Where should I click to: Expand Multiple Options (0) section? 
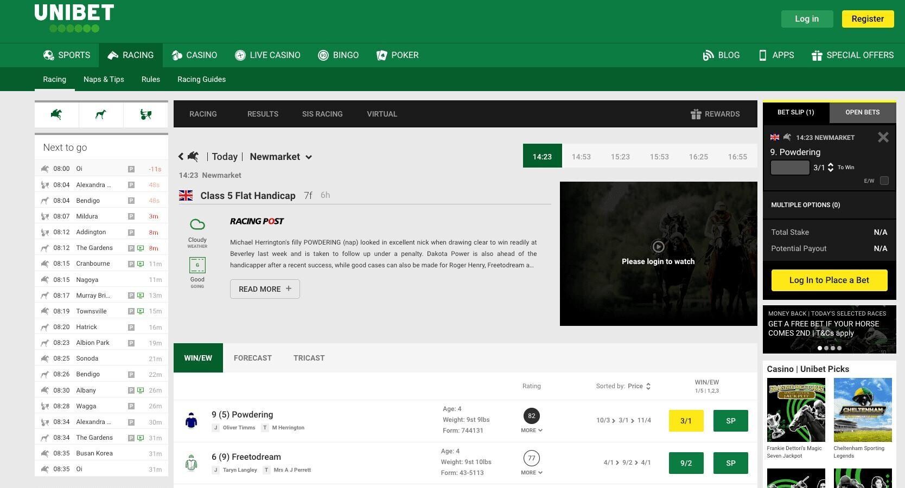tap(829, 205)
